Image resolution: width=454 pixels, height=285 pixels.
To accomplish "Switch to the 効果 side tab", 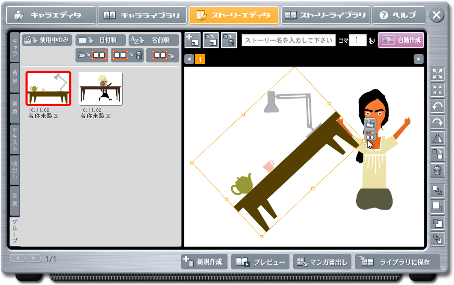I will 15,201.
